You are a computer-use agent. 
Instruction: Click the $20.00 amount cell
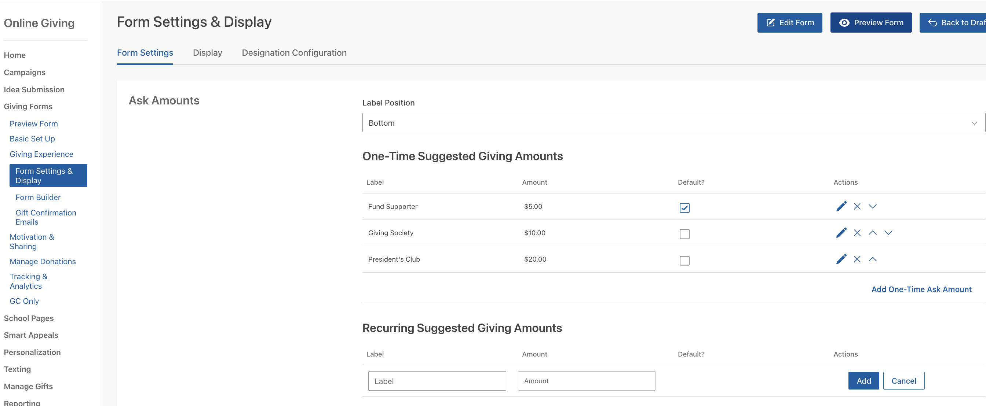pyautogui.click(x=535, y=259)
